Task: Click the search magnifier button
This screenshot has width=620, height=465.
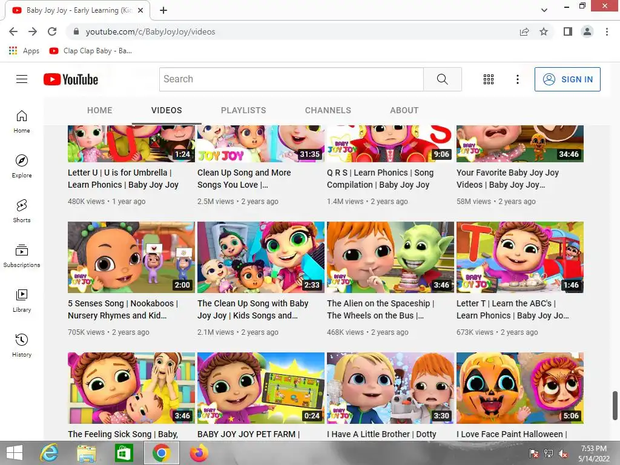Action: point(443,79)
